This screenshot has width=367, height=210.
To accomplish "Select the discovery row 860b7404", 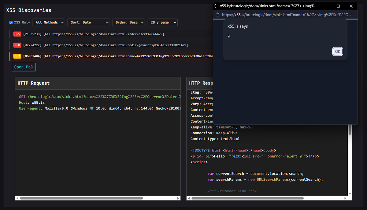I will pyautogui.click(x=112, y=56).
